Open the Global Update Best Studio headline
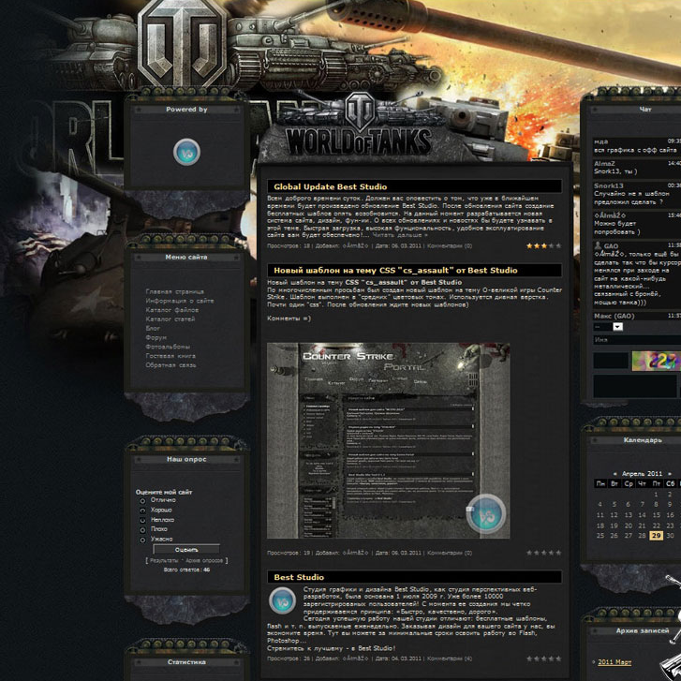This screenshot has width=681, height=681. click(x=330, y=186)
